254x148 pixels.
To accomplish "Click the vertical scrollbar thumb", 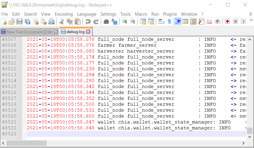I will 250,131.
